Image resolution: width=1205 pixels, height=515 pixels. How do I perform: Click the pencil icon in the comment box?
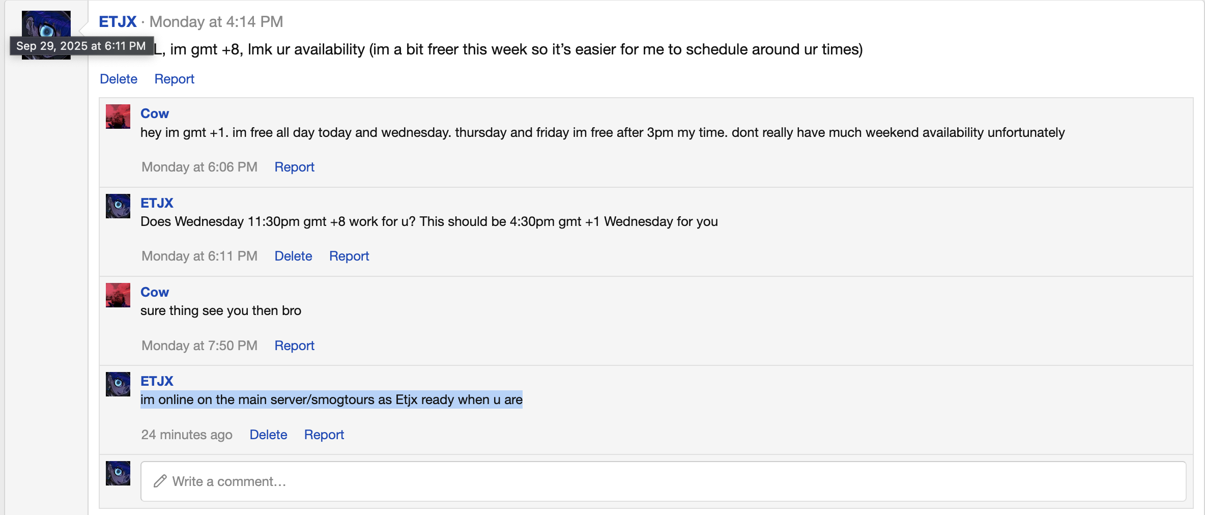point(160,481)
